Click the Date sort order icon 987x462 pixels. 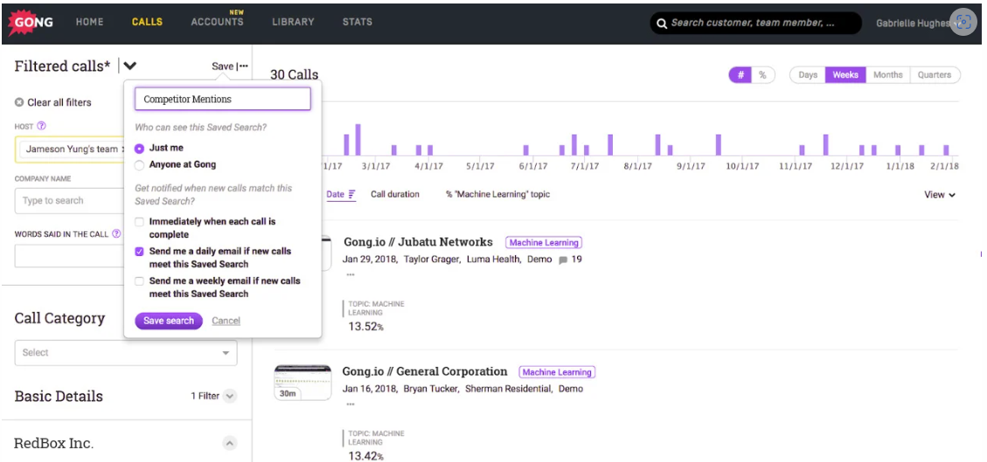[351, 194]
